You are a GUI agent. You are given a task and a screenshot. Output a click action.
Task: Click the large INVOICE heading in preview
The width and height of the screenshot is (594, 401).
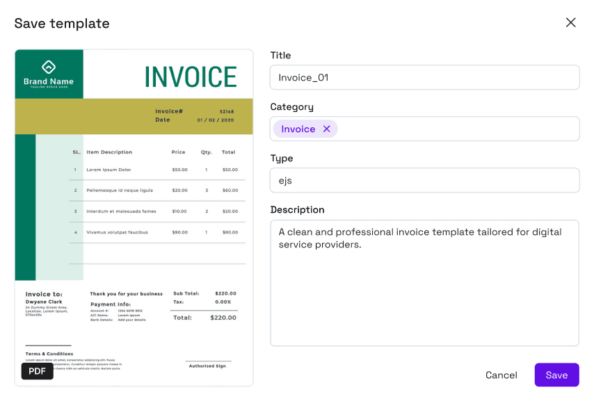coord(191,77)
